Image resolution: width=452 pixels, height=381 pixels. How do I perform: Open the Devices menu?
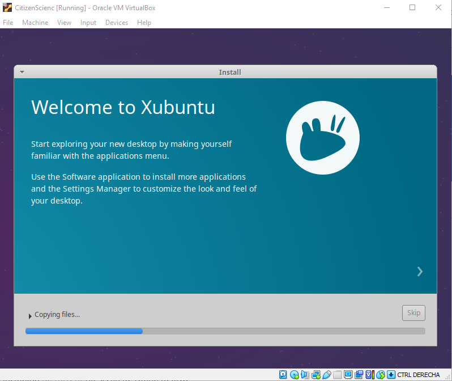click(x=117, y=23)
